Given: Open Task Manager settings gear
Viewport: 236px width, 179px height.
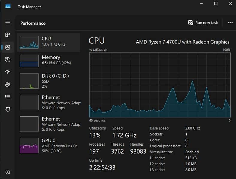Looking at the screenshot, I should coord(8,172).
